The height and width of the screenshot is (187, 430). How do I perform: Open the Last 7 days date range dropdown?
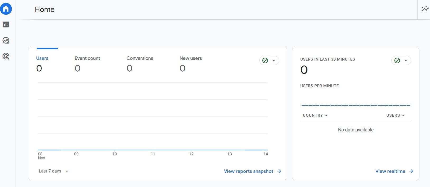click(x=53, y=171)
